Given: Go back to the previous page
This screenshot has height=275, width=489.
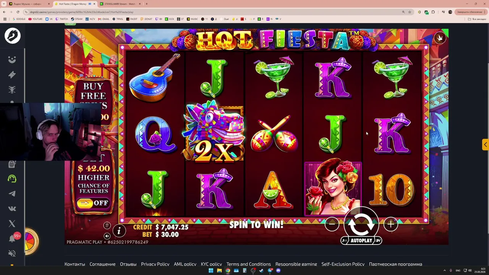Looking at the screenshot, I should (x=5, y=12).
